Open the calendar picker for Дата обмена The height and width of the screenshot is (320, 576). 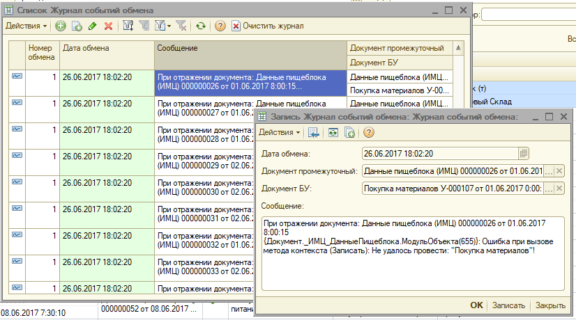point(524,153)
